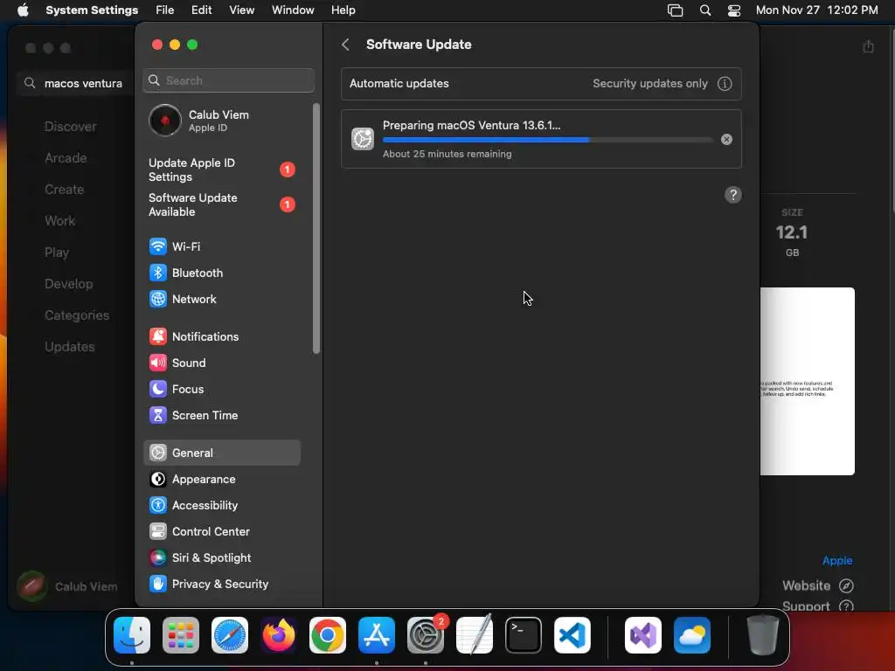
Task: Launch Visual Studio Code from the Dock
Action: pyautogui.click(x=572, y=635)
